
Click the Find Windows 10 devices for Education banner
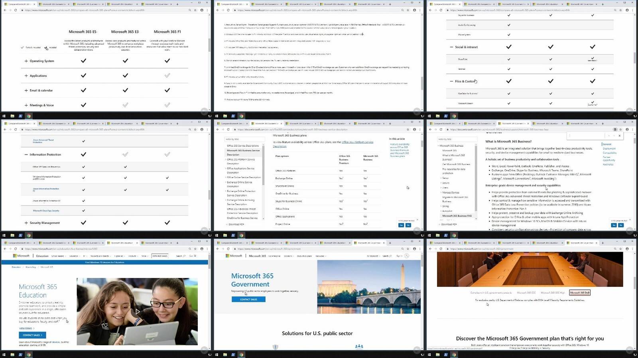[x=105, y=262]
